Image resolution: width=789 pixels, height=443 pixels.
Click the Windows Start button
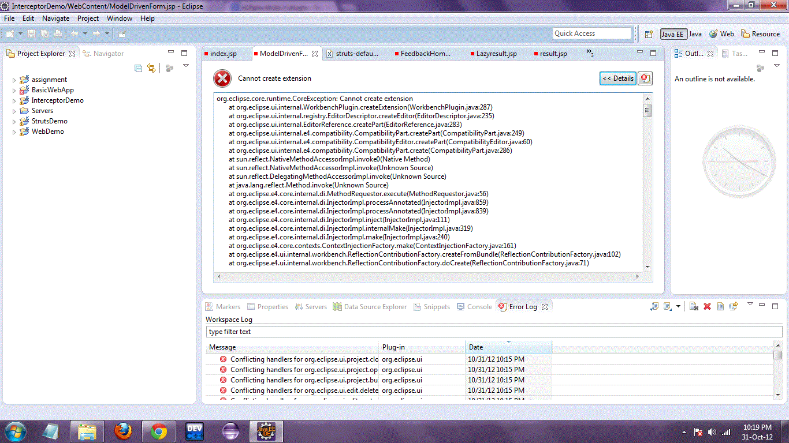pos(14,431)
